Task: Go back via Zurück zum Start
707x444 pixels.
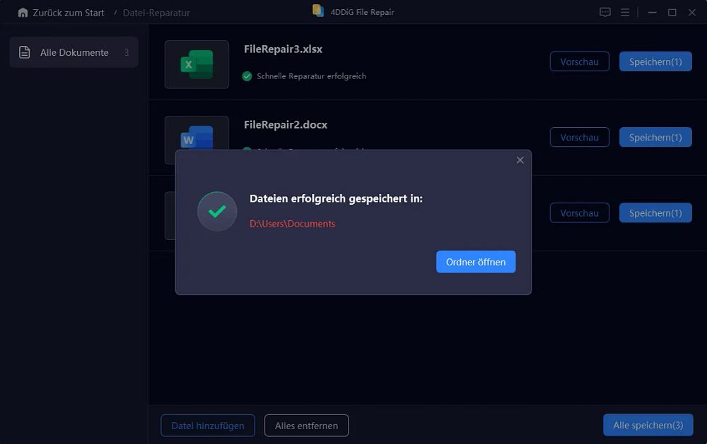Action: pyautogui.click(x=68, y=13)
